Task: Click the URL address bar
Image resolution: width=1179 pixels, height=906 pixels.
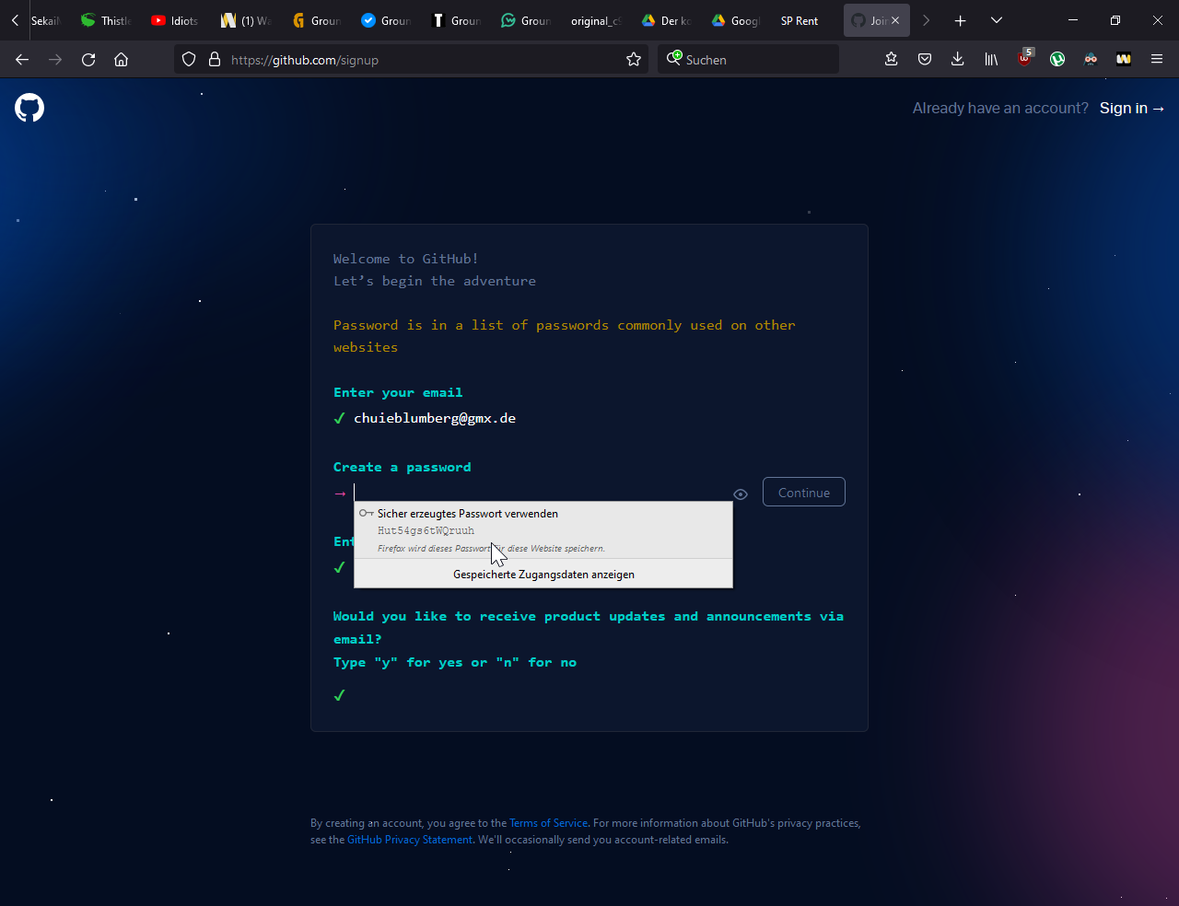Action: [x=410, y=60]
